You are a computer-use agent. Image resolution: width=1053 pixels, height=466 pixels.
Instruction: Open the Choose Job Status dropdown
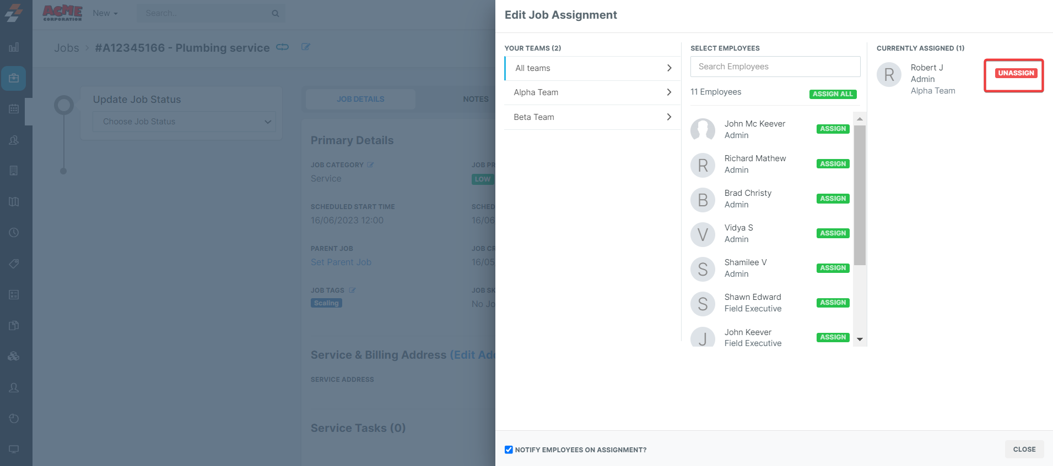184,122
